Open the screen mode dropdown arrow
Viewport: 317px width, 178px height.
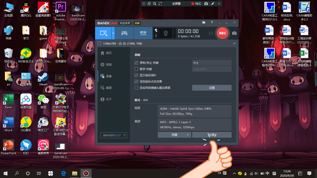[x=113, y=33]
